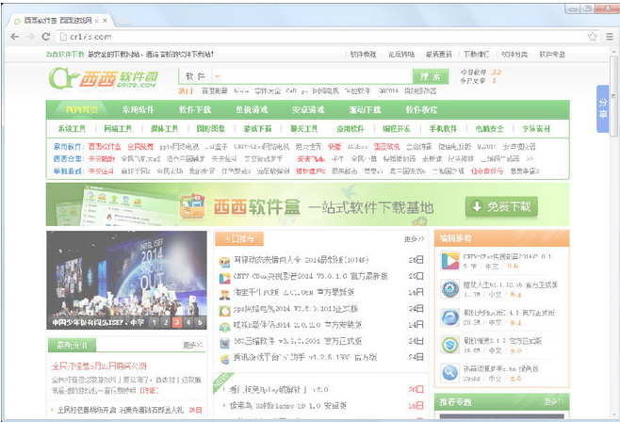Open the 最新更新 link in top bar
Screen dimensions: 620x422
439,54
